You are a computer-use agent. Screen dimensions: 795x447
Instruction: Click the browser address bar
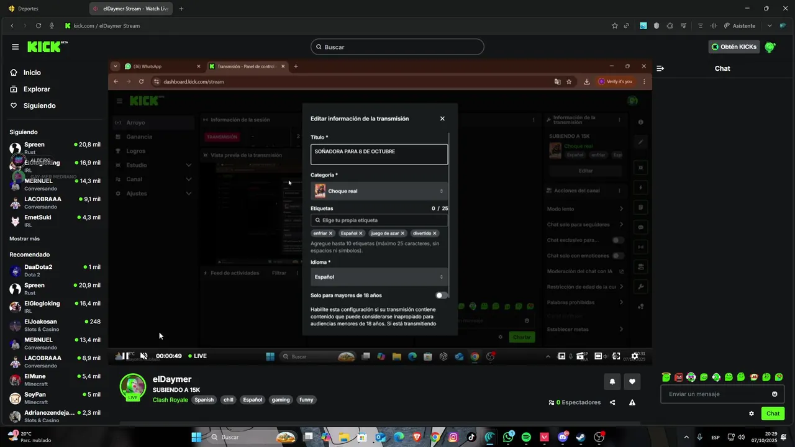335,25
